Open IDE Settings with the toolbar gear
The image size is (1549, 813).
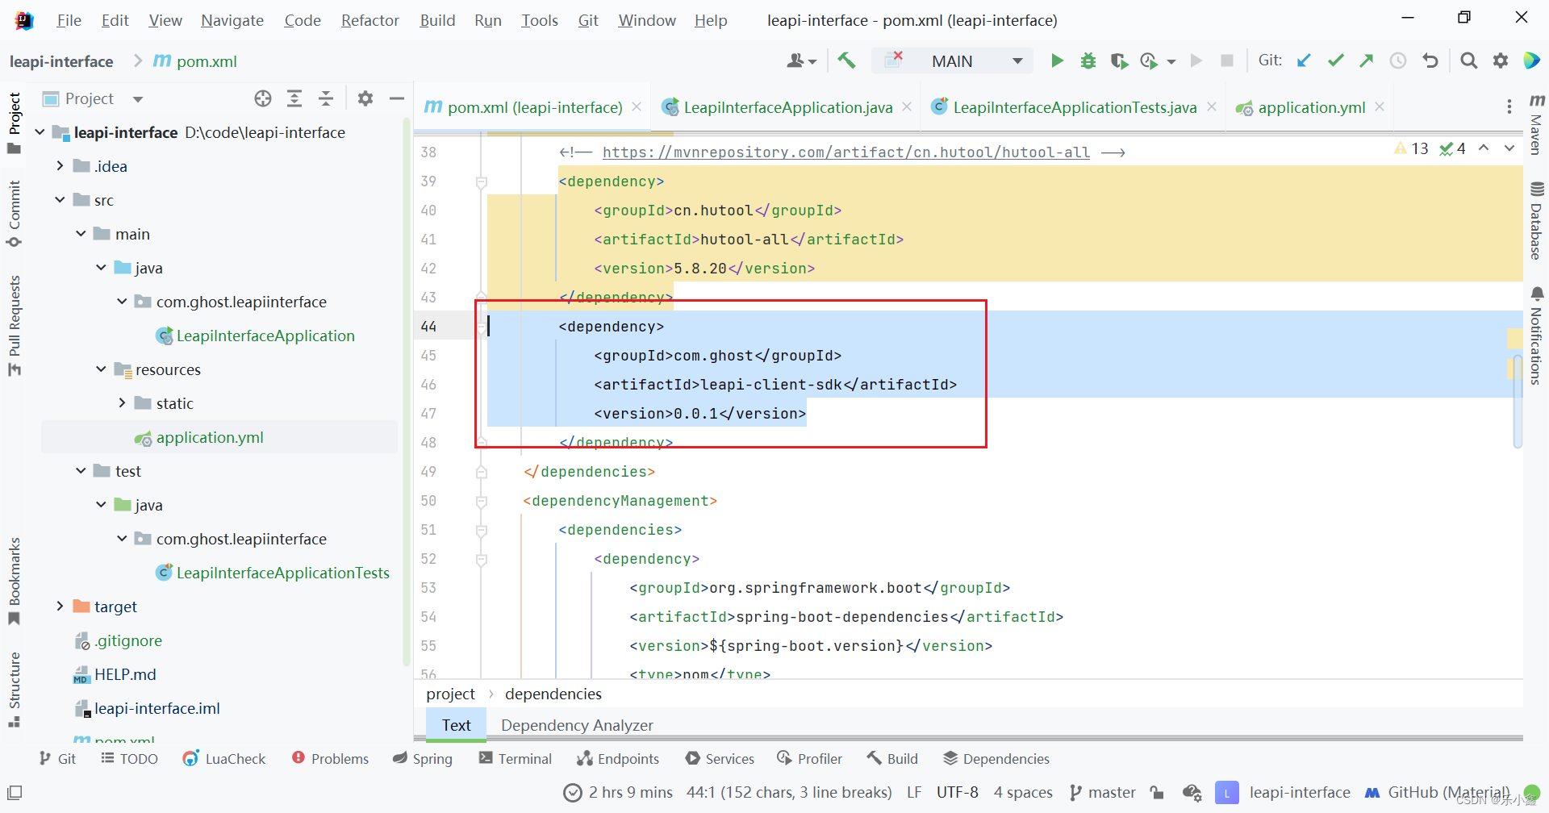click(1501, 60)
